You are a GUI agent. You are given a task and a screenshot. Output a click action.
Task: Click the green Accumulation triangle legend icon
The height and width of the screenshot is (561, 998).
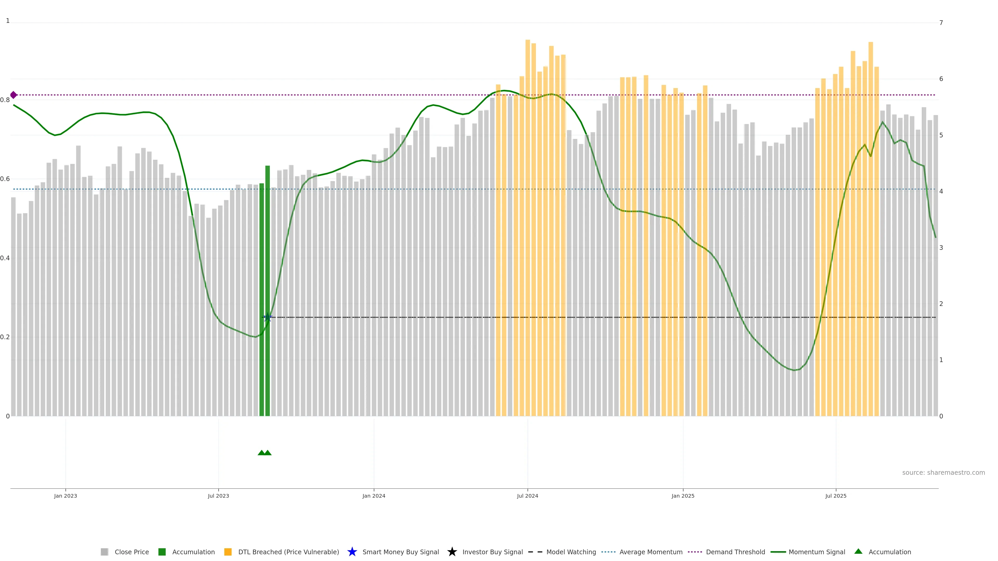tap(858, 551)
